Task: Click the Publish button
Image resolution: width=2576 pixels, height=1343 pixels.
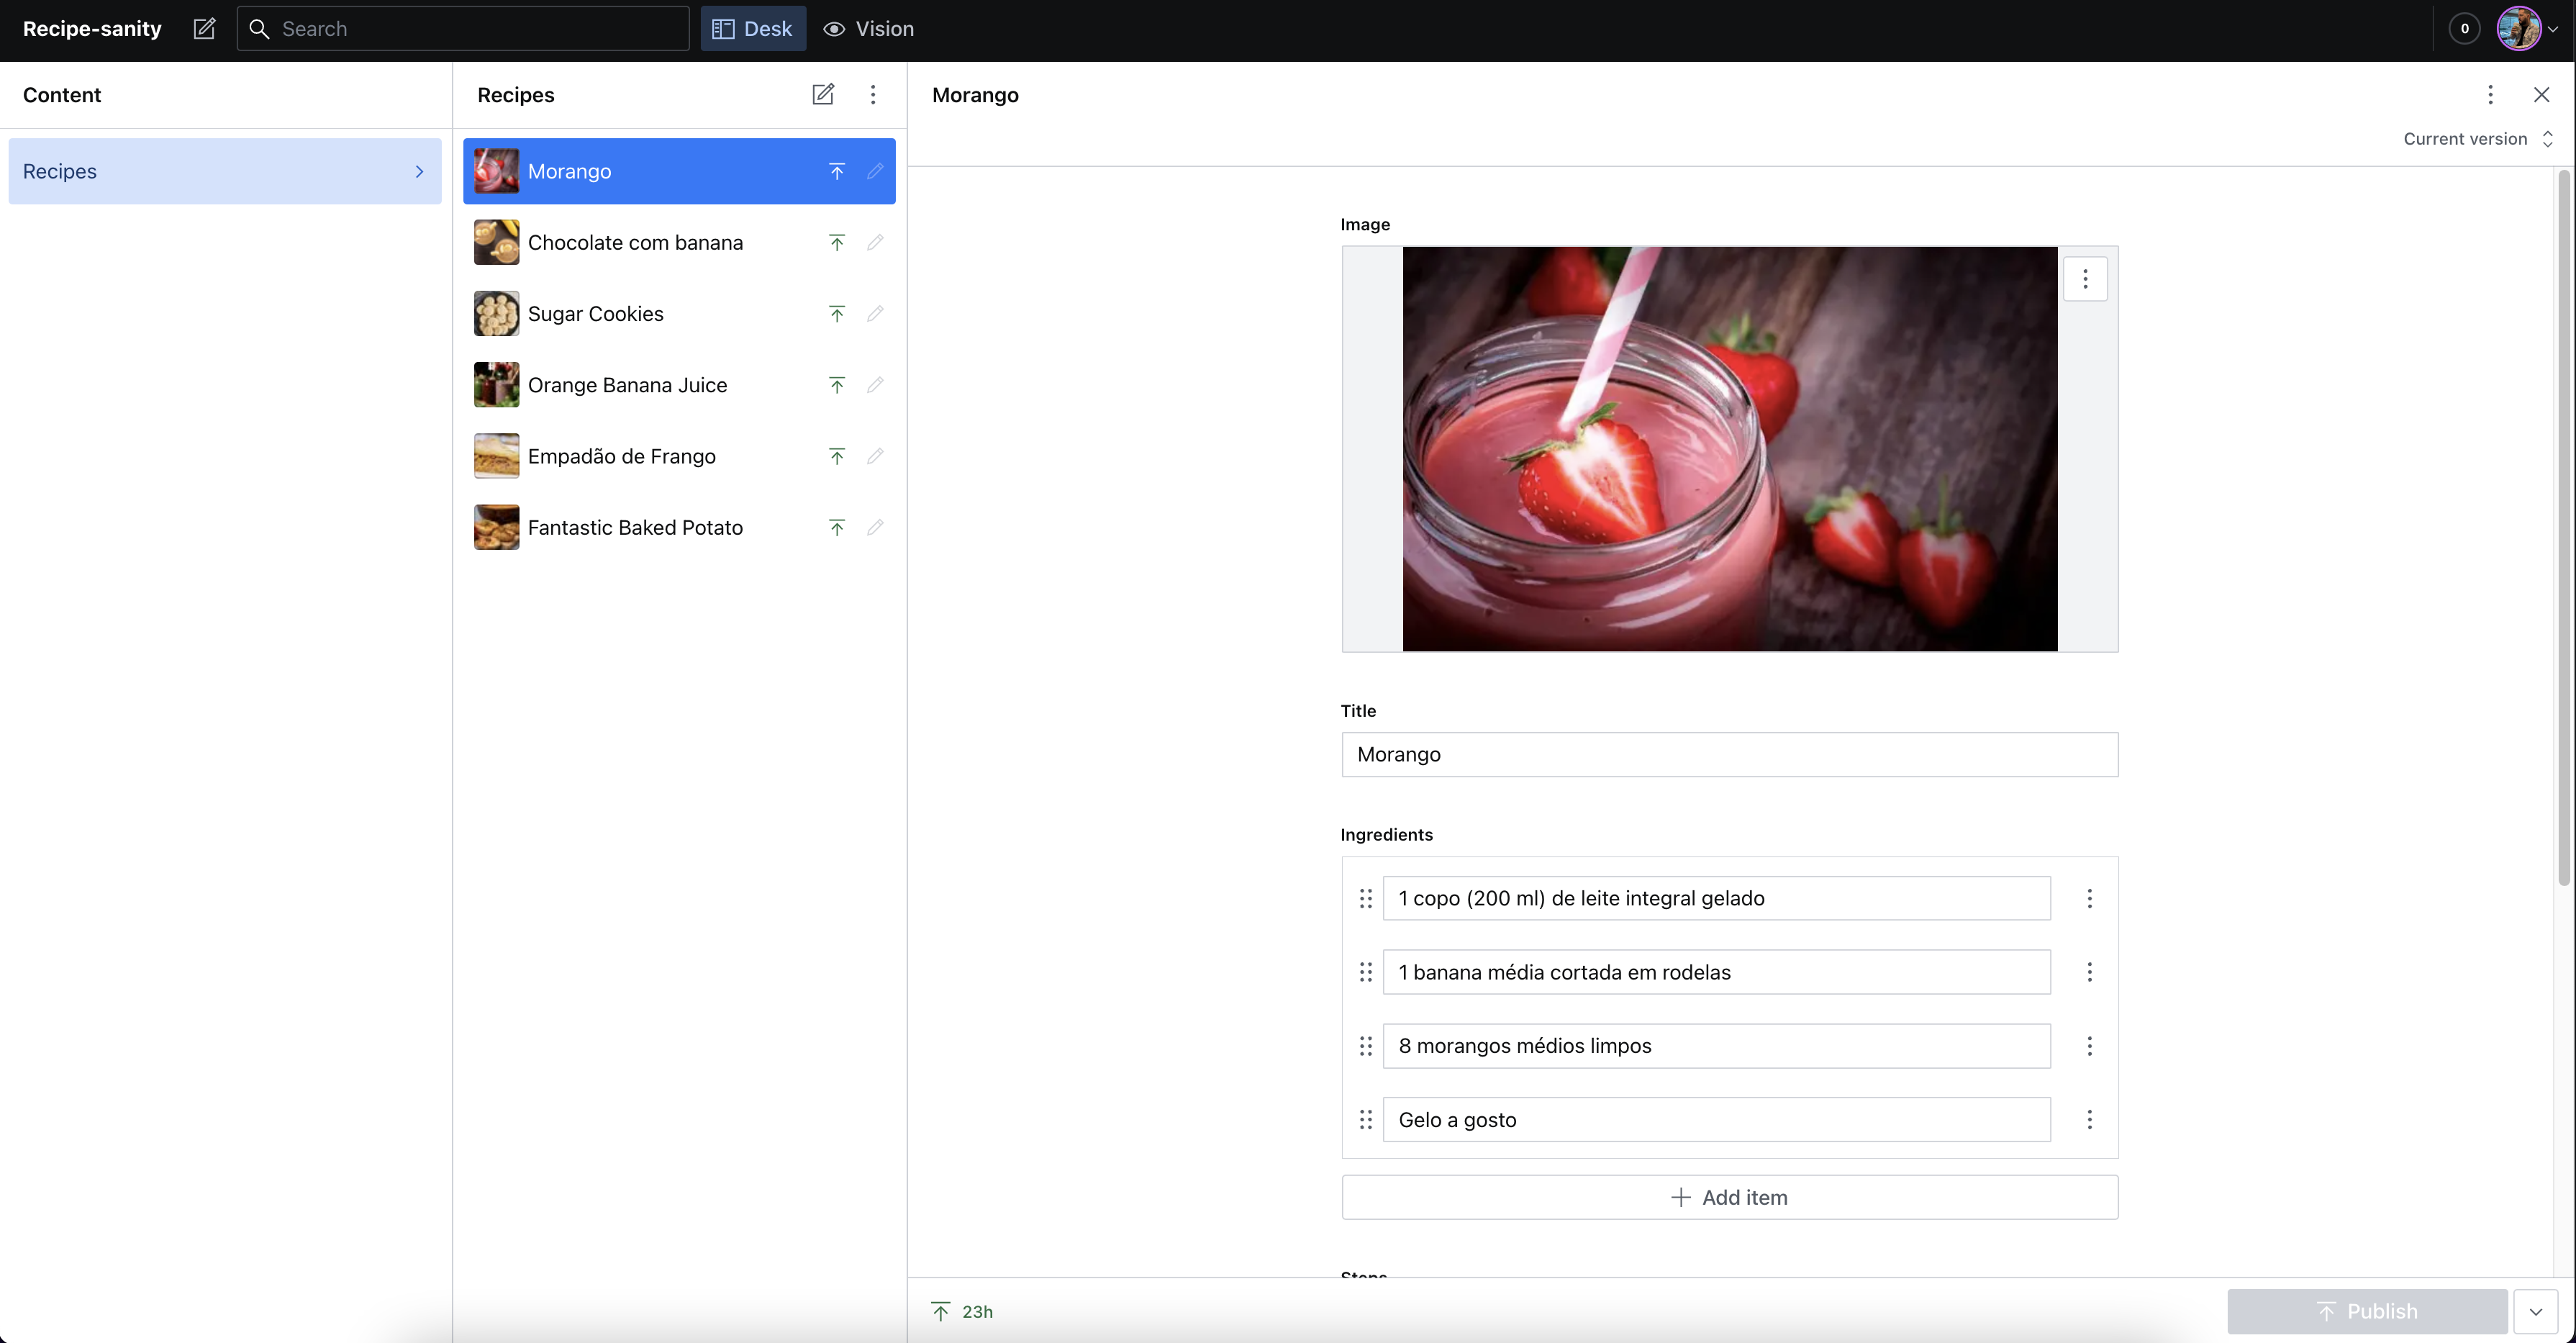Action: [2367, 1311]
